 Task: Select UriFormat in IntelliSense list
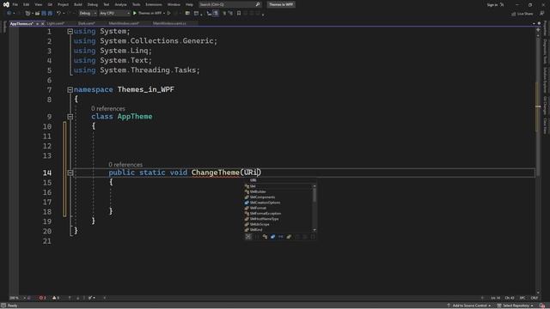coord(278,208)
